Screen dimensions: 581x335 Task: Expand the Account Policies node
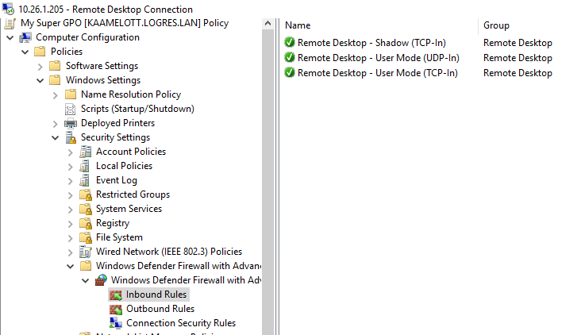pos(70,152)
